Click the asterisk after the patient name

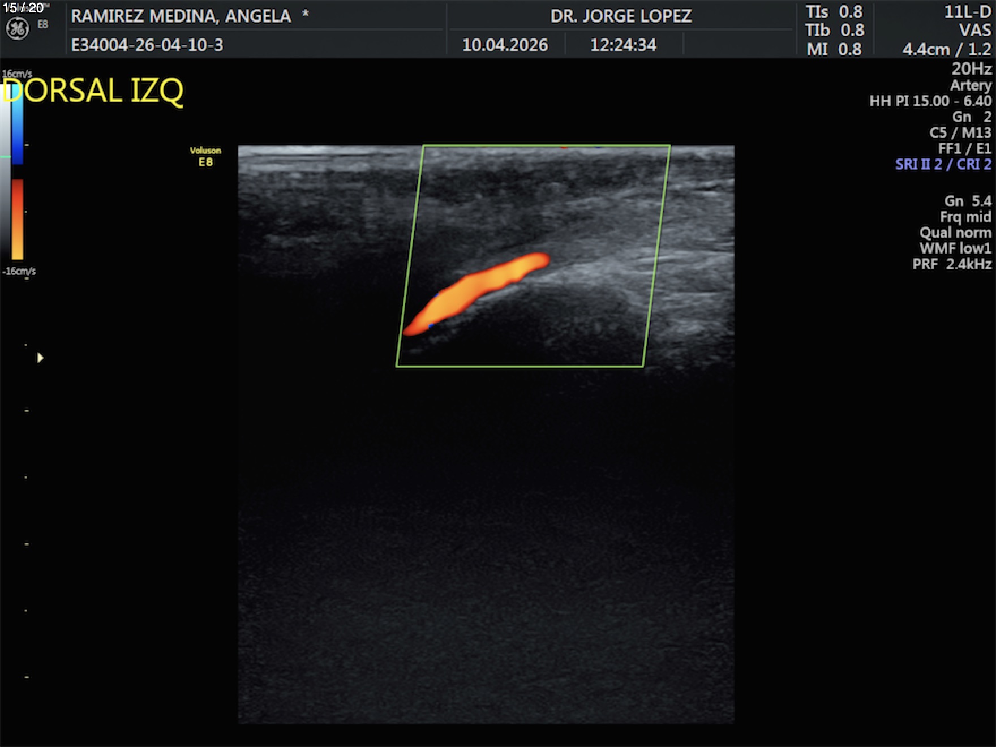point(306,15)
